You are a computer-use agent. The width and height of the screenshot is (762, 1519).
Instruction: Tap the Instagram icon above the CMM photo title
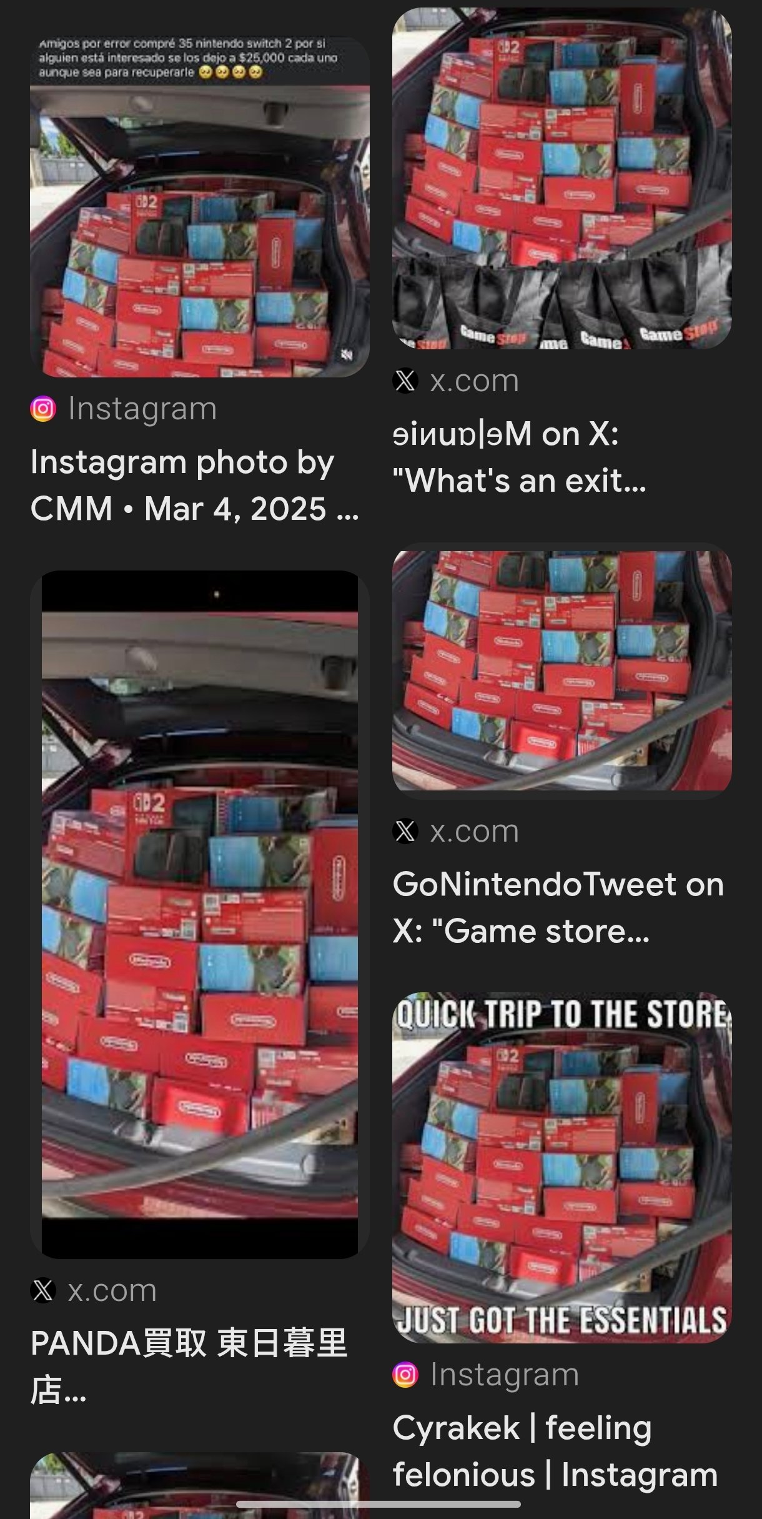click(x=43, y=409)
